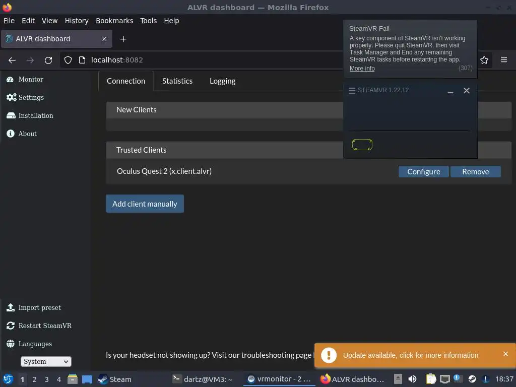Image resolution: width=516 pixels, height=387 pixels.
Task: Open file manager from the taskbar
Action: click(73, 379)
